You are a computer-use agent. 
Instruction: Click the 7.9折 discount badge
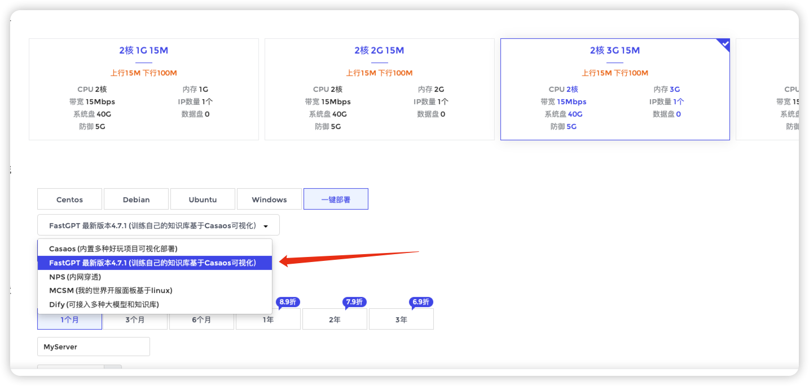[354, 302]
